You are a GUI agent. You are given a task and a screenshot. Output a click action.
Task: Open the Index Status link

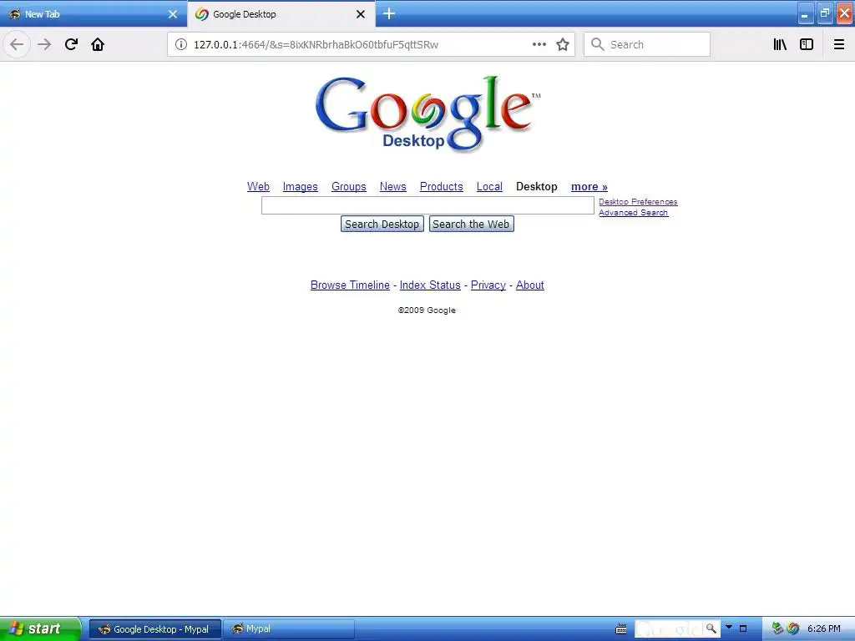coord(430,285)
